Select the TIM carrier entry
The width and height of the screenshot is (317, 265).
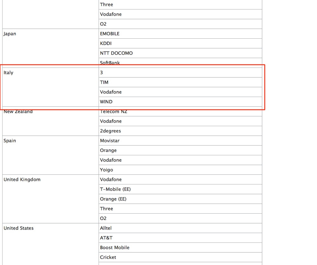tap(104, 82)
